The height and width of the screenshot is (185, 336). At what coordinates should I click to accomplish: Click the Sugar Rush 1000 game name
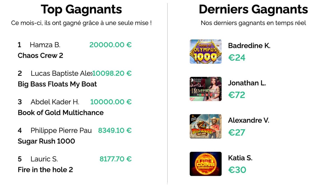[46, 141]
